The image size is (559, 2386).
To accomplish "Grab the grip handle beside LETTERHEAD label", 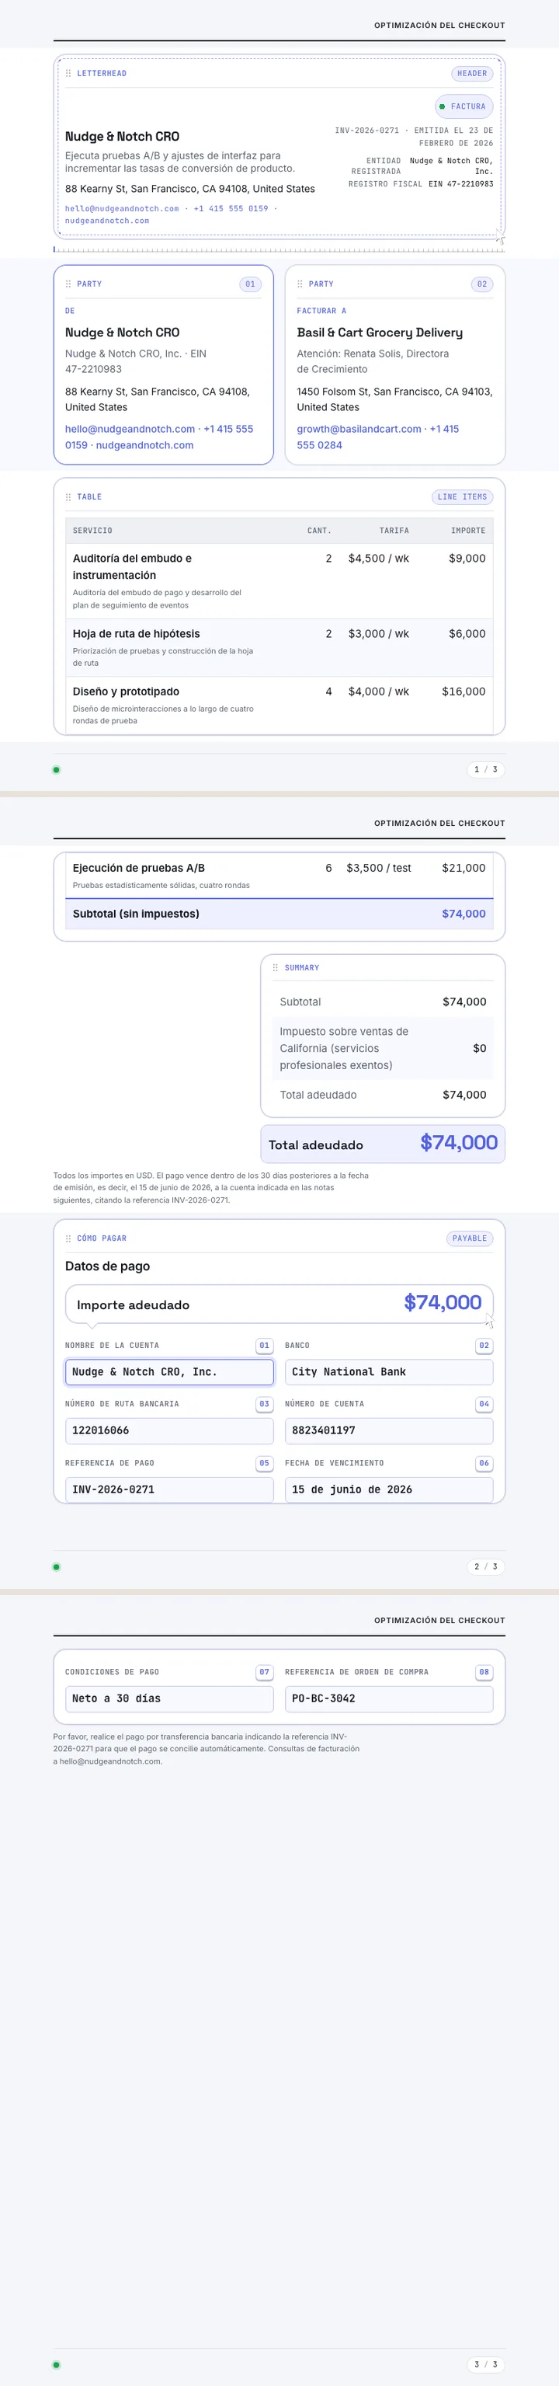I will 68,73.
